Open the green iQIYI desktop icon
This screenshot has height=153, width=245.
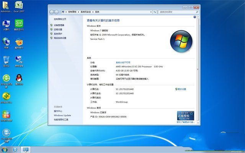[18, 24]
